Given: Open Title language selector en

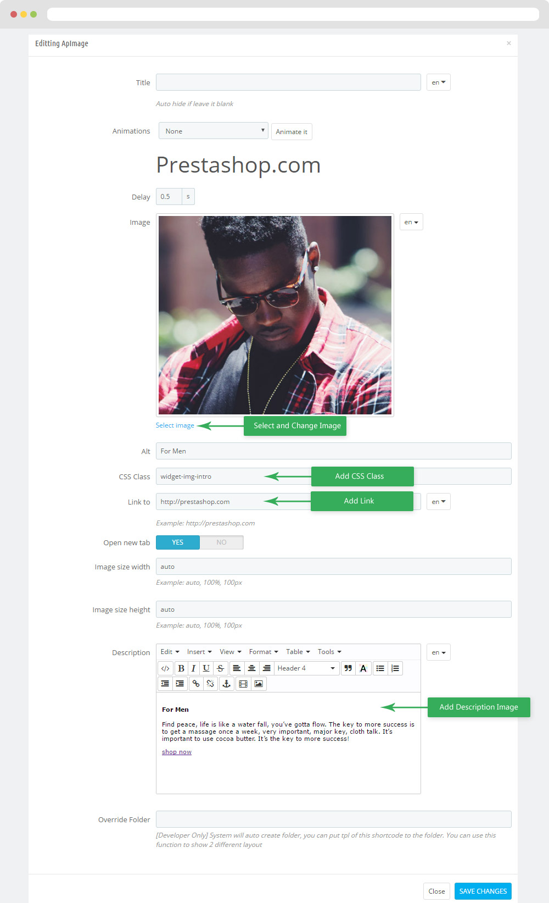Looking at the screenshot, I should tap(439, 82).
